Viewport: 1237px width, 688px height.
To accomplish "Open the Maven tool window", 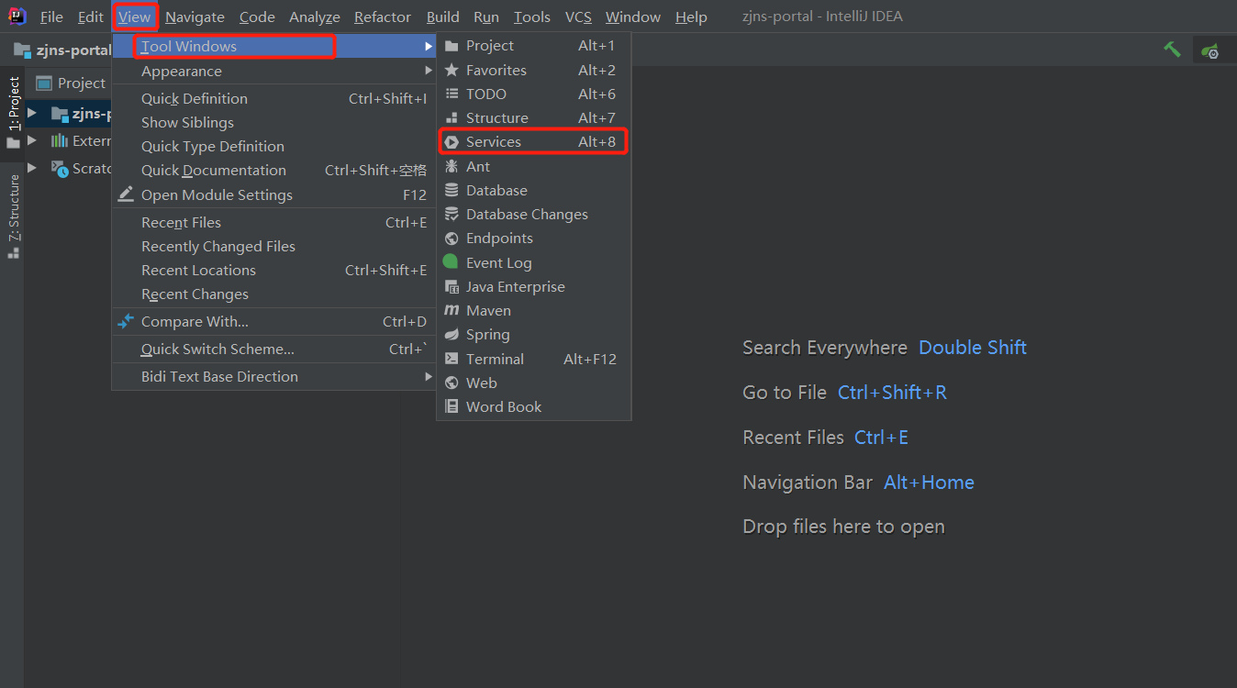I will point(533,310).
